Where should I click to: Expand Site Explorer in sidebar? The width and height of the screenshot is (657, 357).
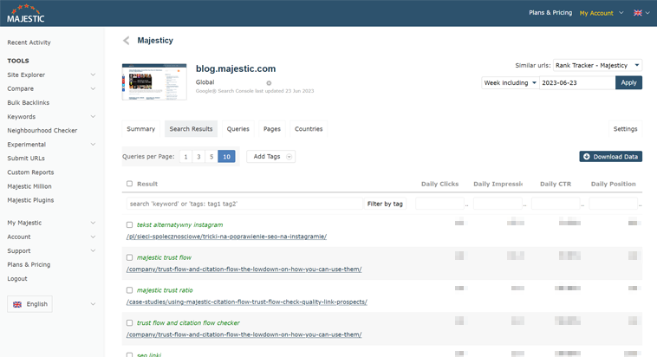(x=93, y=75)
